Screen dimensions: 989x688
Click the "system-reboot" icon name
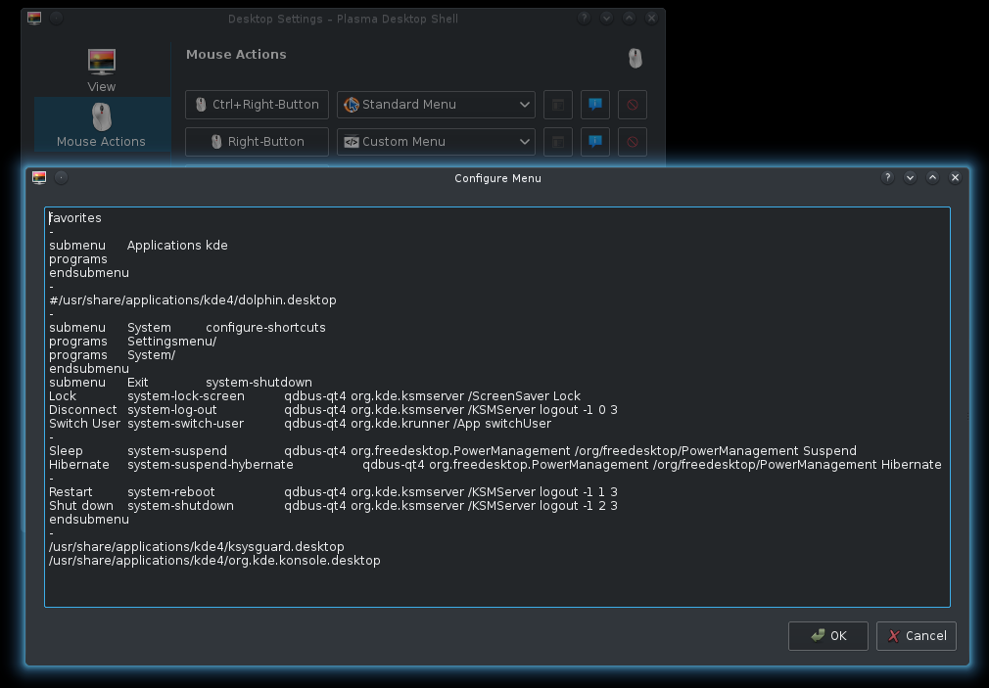(171, 492)
